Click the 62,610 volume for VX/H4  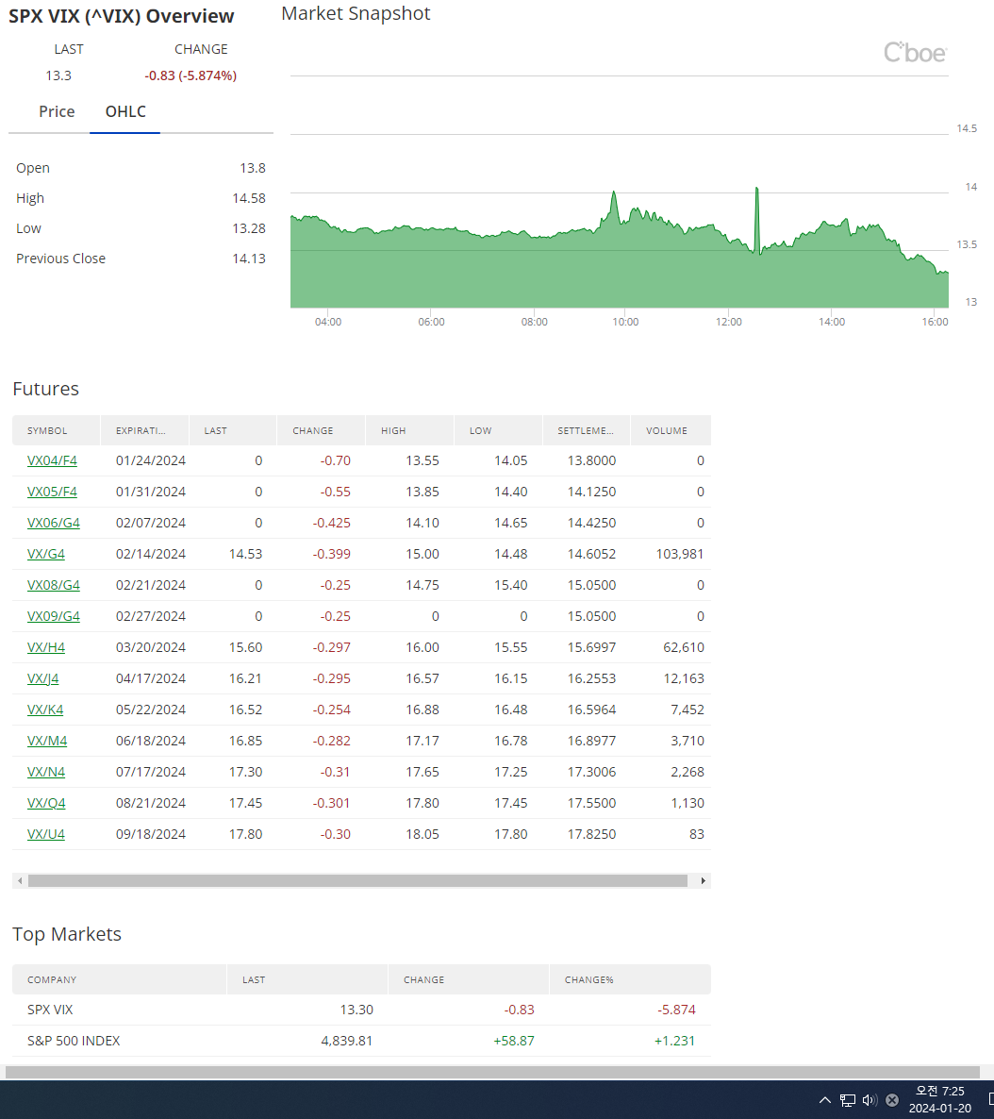point(684,648)
